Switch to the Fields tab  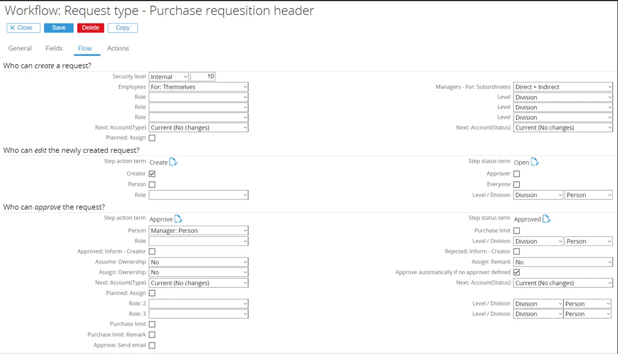54,48
